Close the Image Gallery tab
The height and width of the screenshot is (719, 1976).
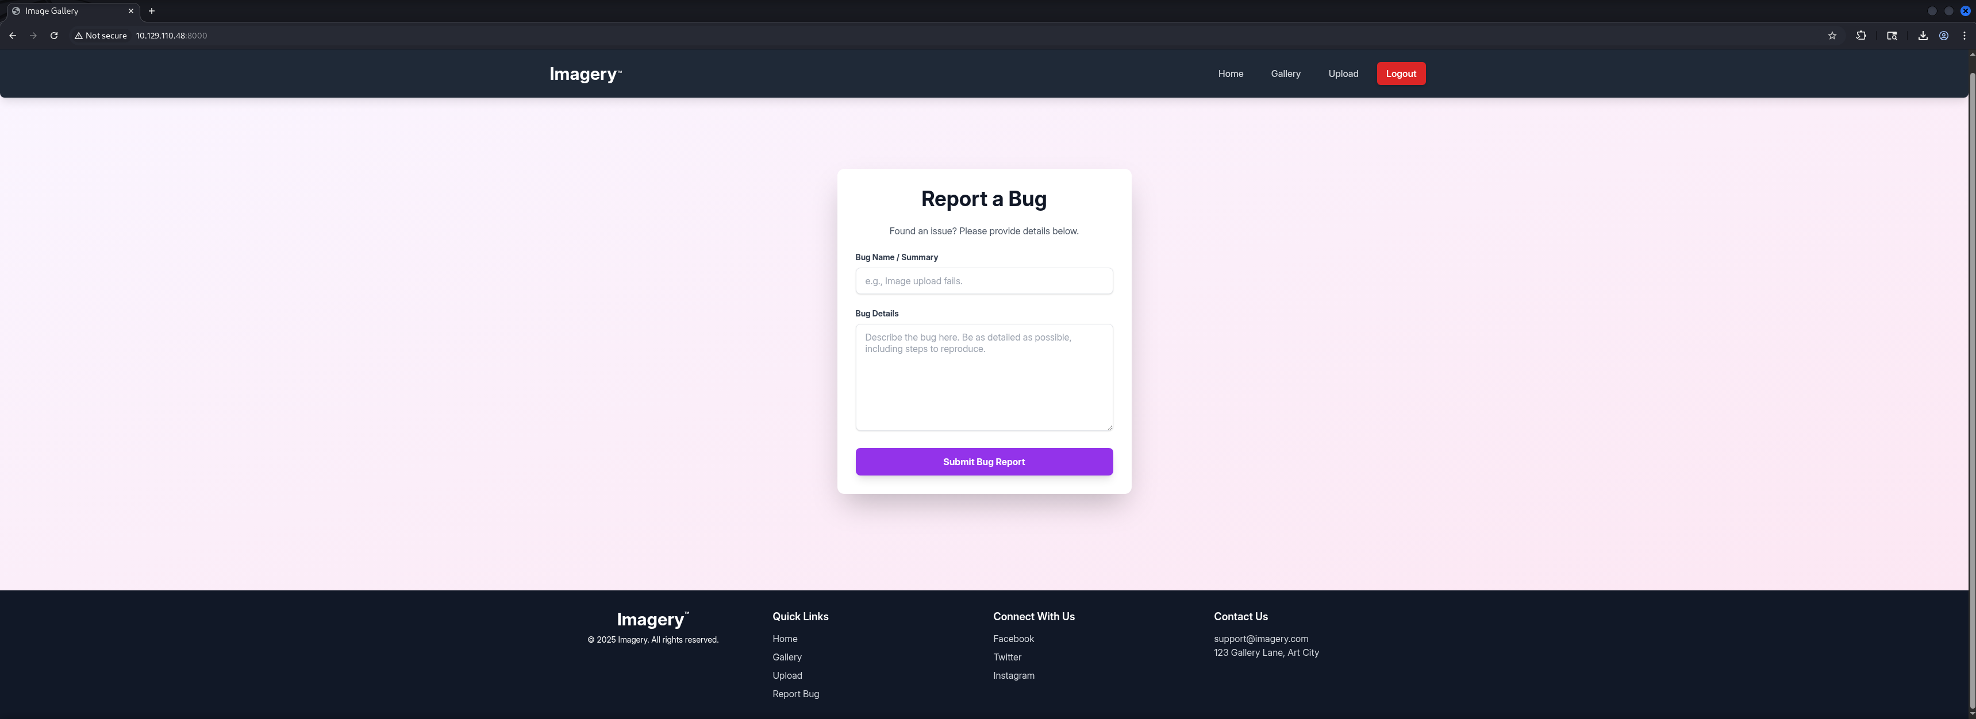click(130, 11)
